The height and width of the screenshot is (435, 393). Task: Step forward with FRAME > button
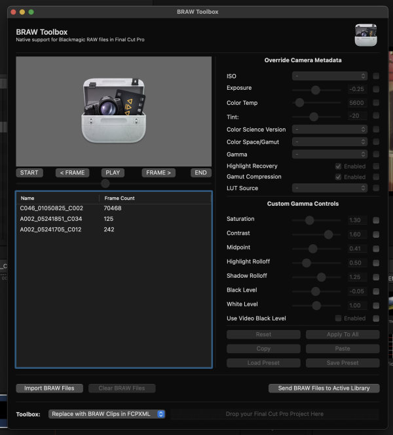[159, 172]
